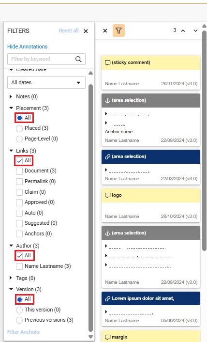Close the annotations list with X icon
Image resolution: width=207 pixels, height=342 pixels.
pos(105,31)
